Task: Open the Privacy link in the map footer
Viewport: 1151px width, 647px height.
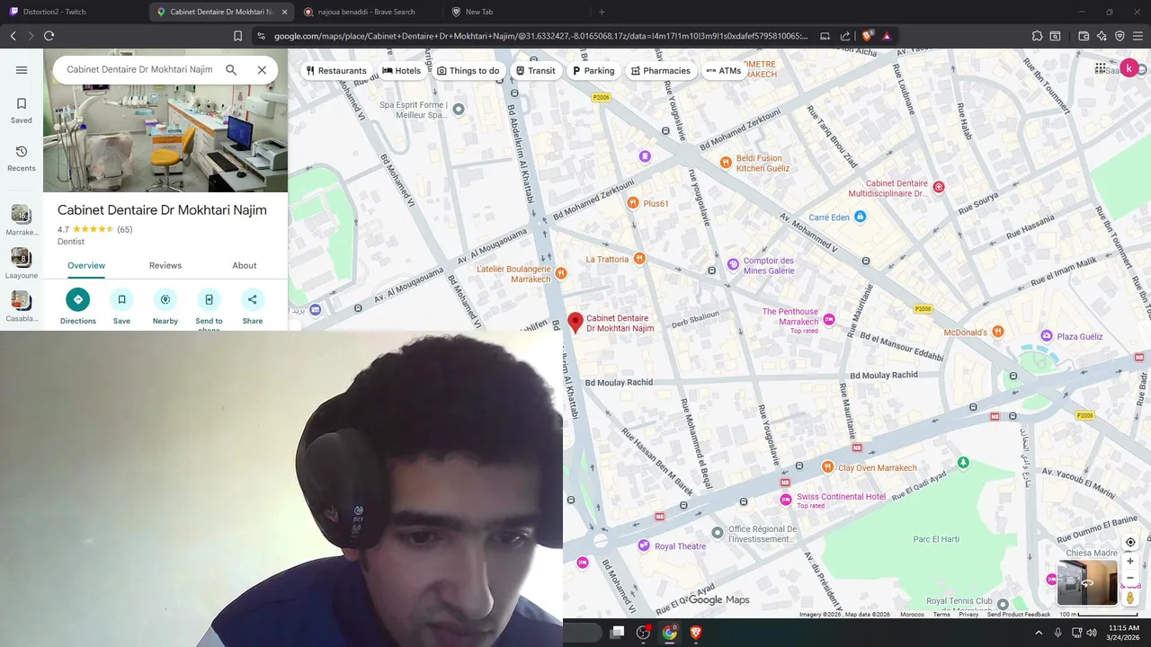Action: [968, 615]
